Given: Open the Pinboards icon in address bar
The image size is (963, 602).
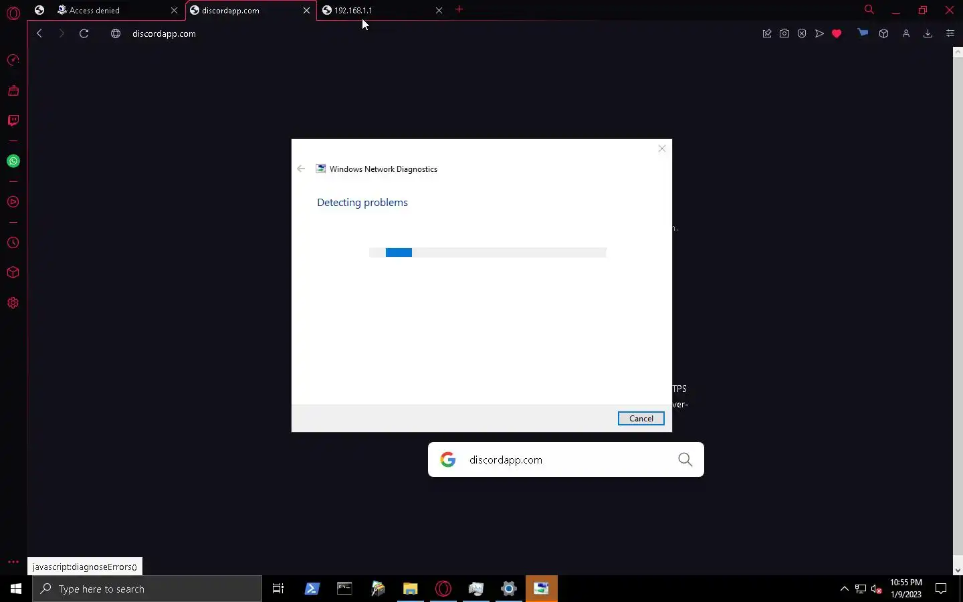Looking at the screenshot, I should click(x=767, y=33).
